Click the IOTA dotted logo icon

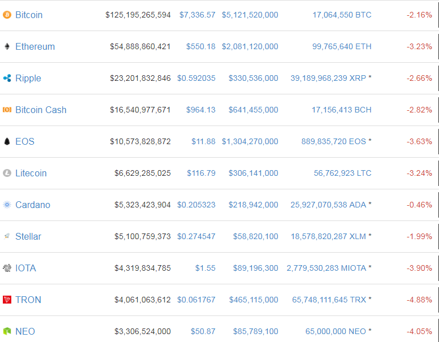click(x=7, y=268)
